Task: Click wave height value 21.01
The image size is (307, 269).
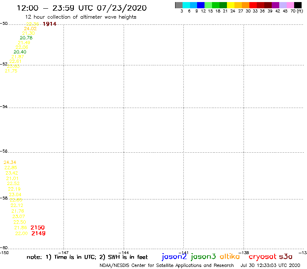Action: tap(12, 178)
